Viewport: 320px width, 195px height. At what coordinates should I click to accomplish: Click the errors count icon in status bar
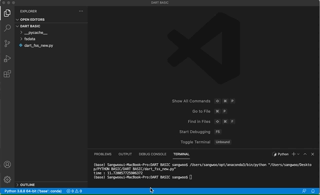pyautogui.click(x=68, y=191)
